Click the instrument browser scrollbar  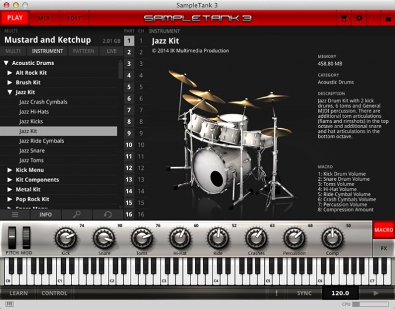click(x=120, y=70)
